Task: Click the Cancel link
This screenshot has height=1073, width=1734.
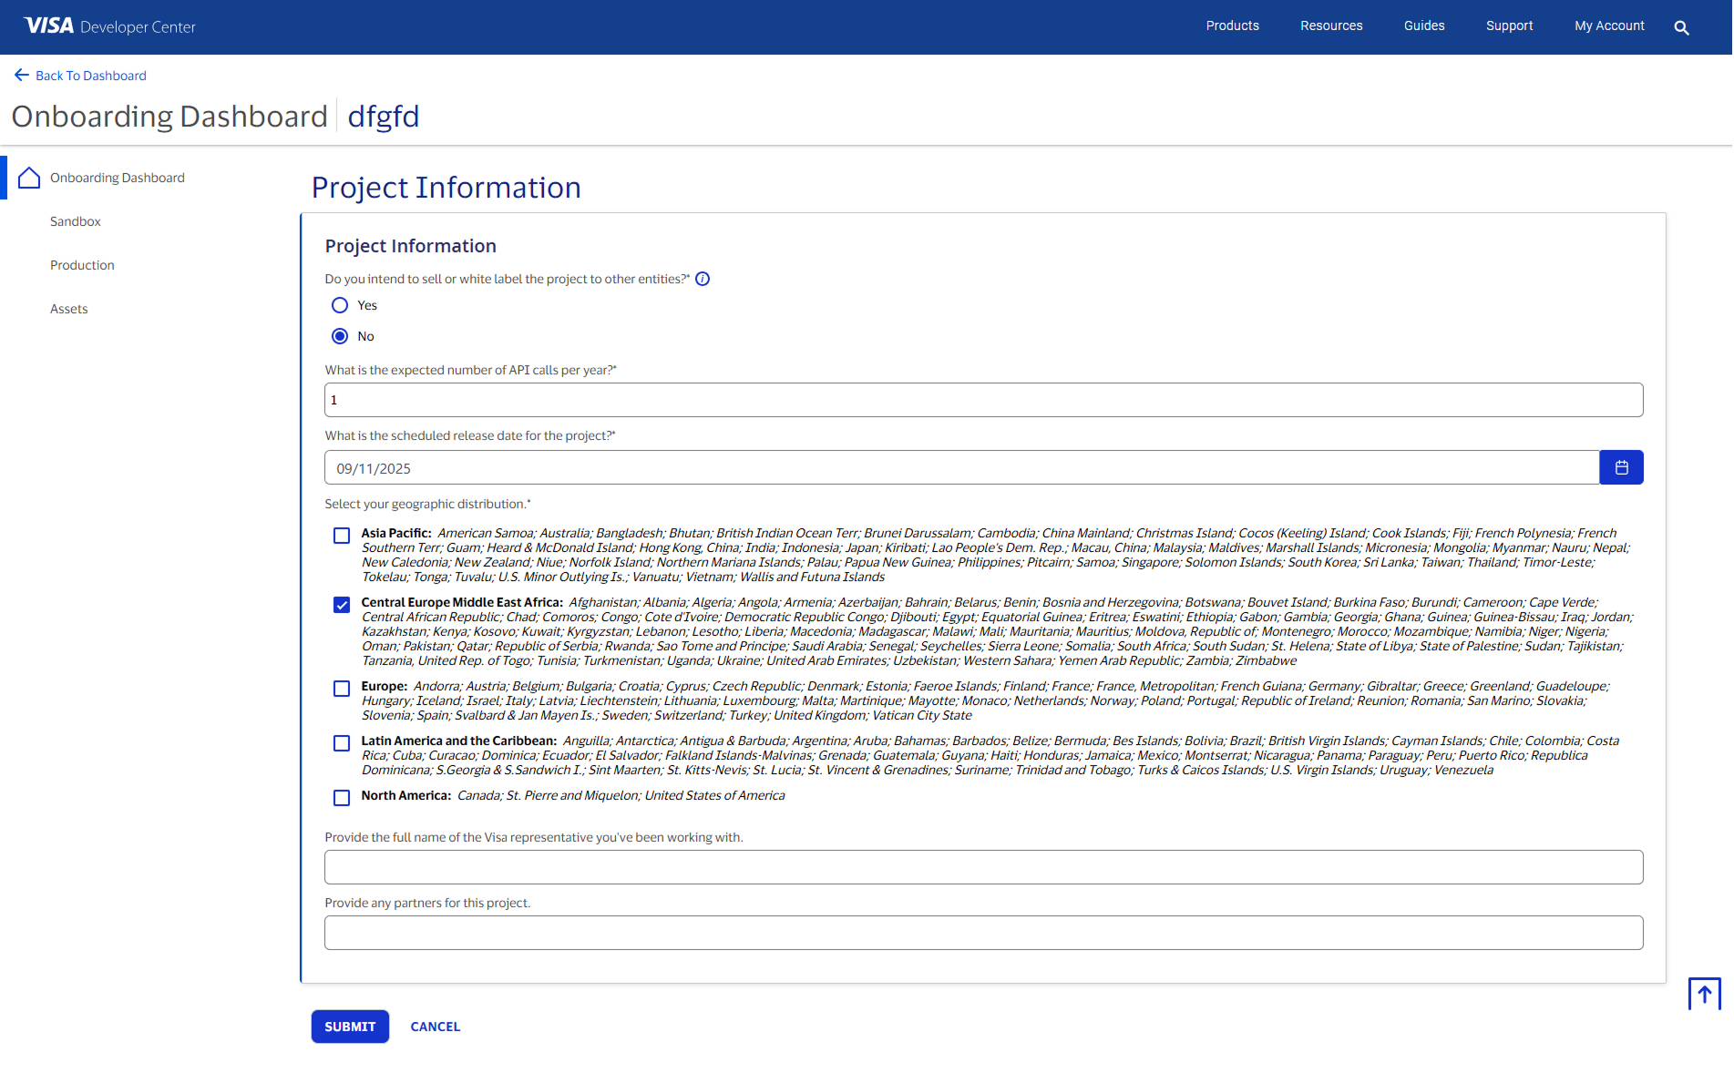Action: (435, 1027)
